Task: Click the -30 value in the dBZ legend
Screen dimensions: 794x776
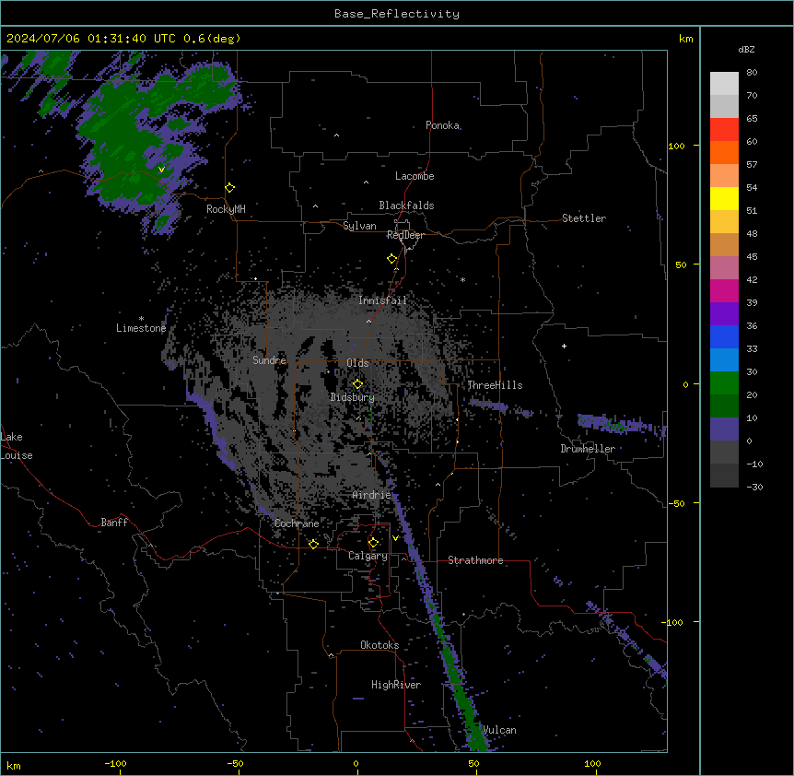Action: (754, 488)
